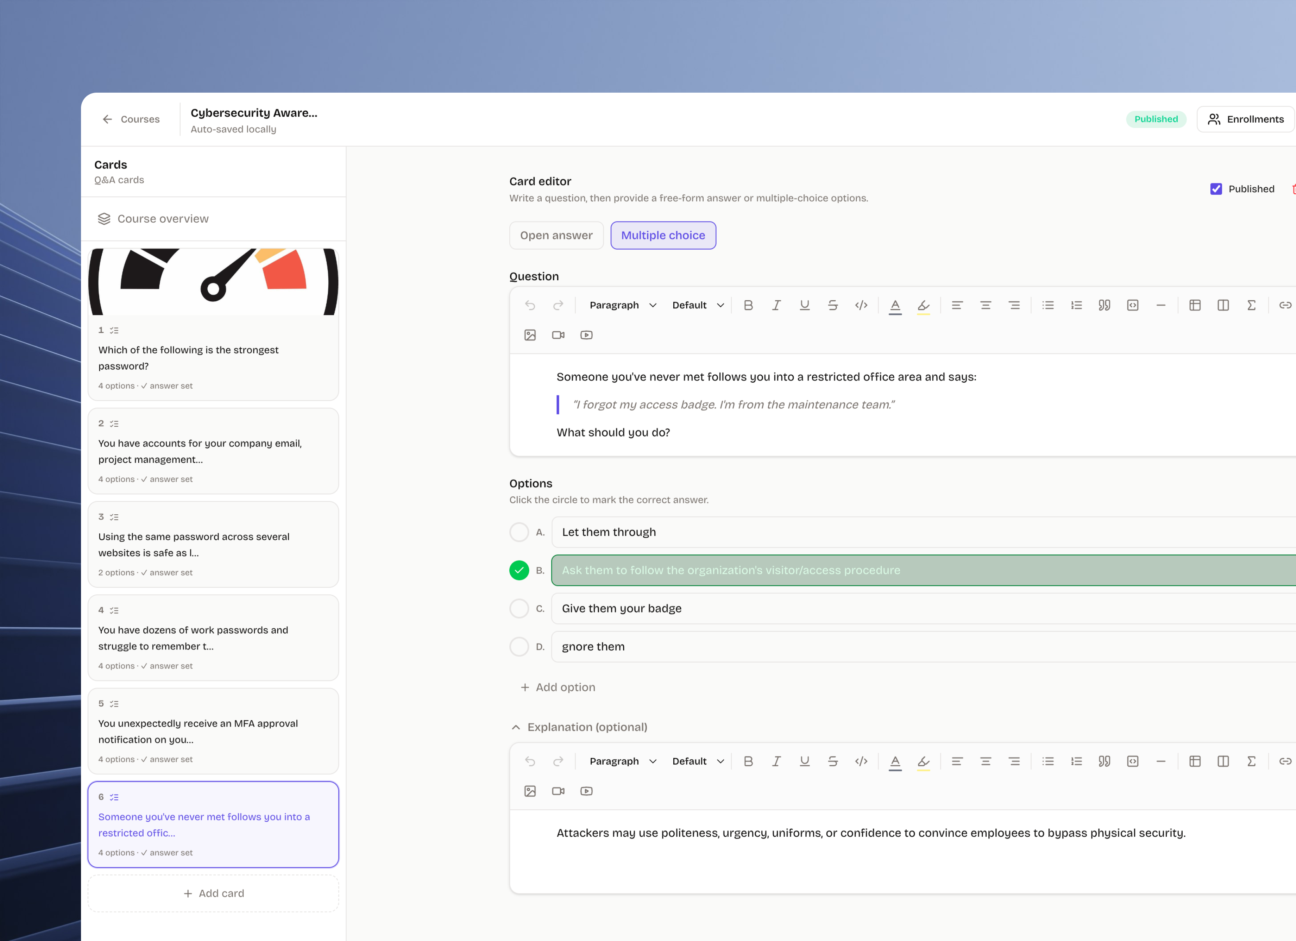Insert an image in the Question editor

(530, 335)
